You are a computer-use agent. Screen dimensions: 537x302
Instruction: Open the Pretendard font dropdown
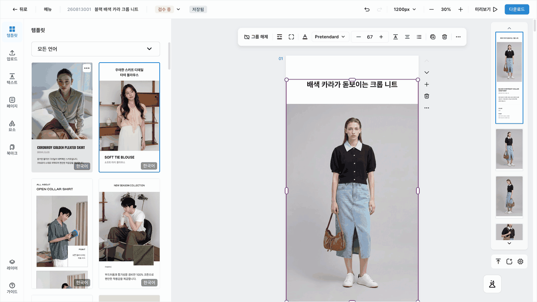330,37
